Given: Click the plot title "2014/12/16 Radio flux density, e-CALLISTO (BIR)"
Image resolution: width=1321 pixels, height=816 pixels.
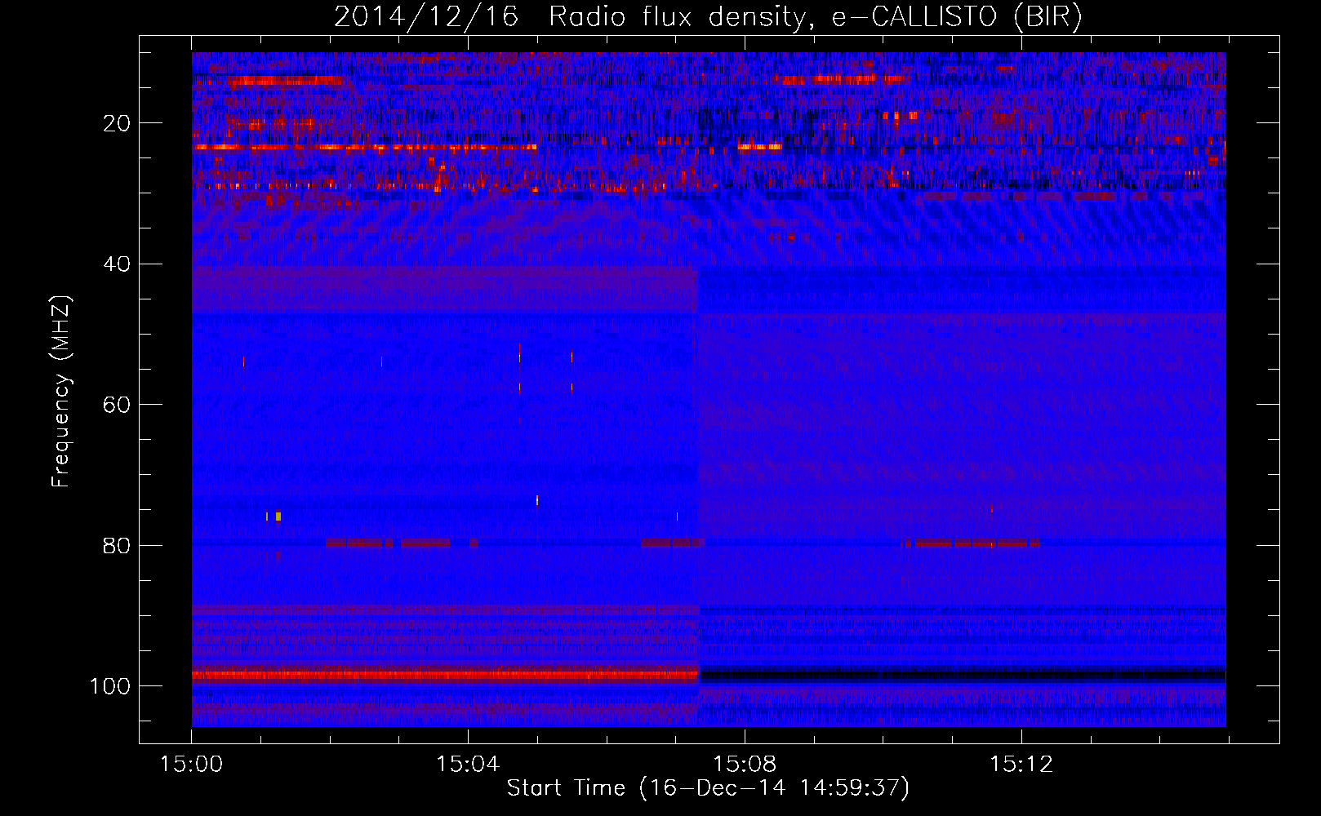Looking at the screenshot, I should [708, 17].
